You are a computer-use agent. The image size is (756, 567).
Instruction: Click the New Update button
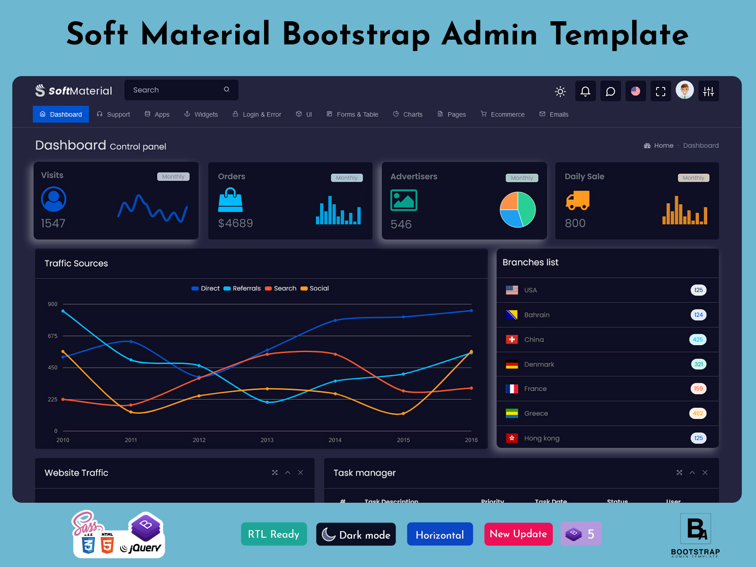[x=518, y=534]
